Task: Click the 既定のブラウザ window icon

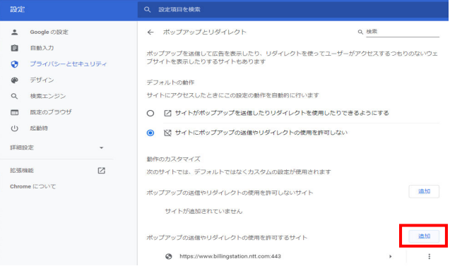Action: point(14,112)
